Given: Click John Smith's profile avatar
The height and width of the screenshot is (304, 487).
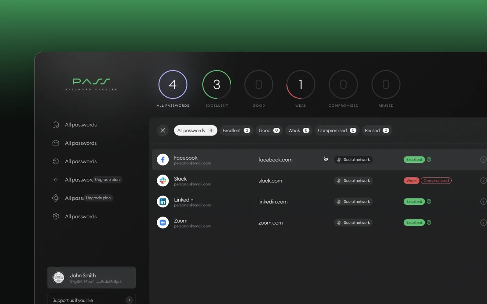Looking at the screenshot, I should coord(59,278).
